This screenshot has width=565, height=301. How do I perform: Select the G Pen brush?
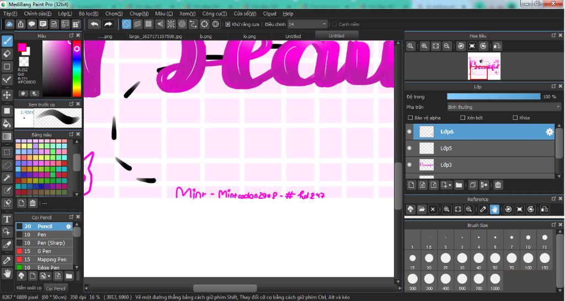44,251
